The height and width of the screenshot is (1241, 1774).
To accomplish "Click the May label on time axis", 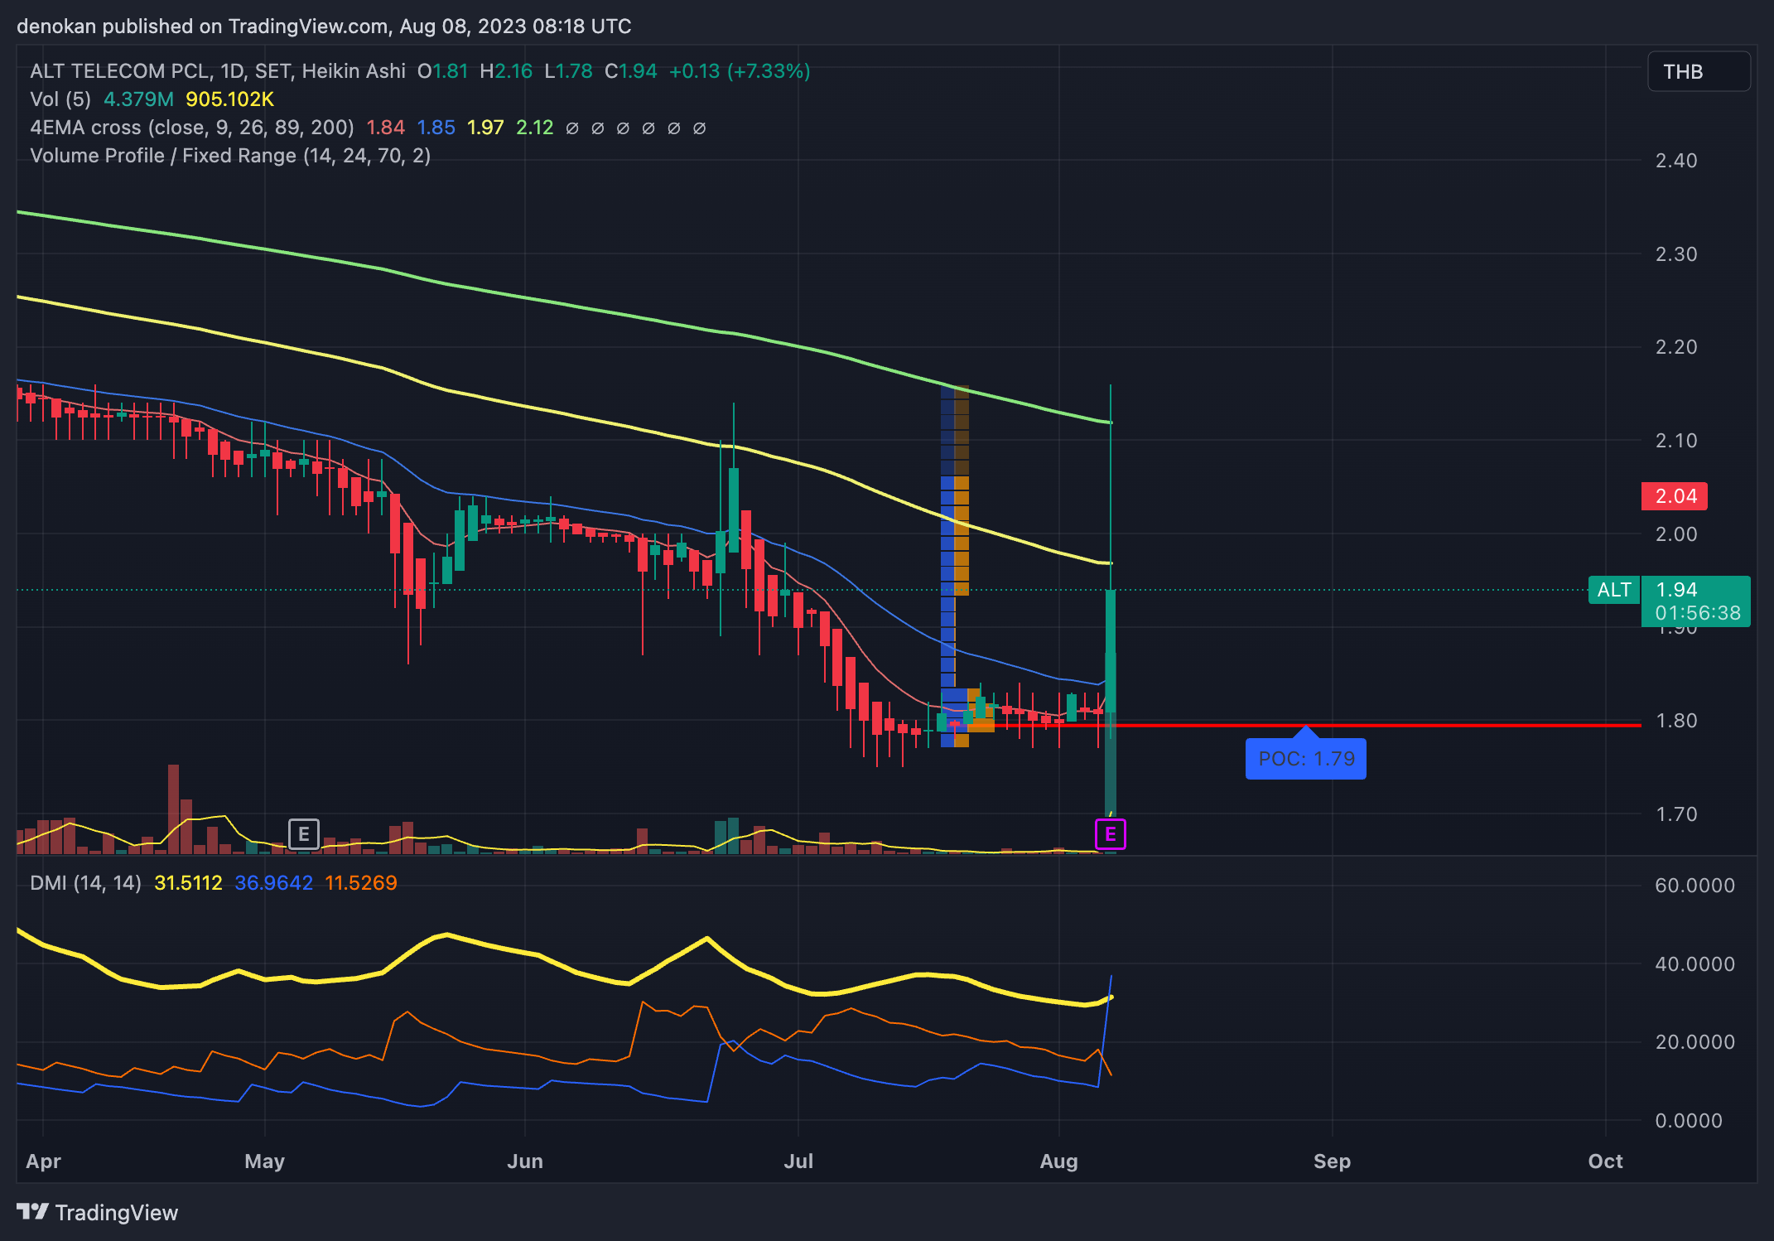I will (x=264, y=1161).
